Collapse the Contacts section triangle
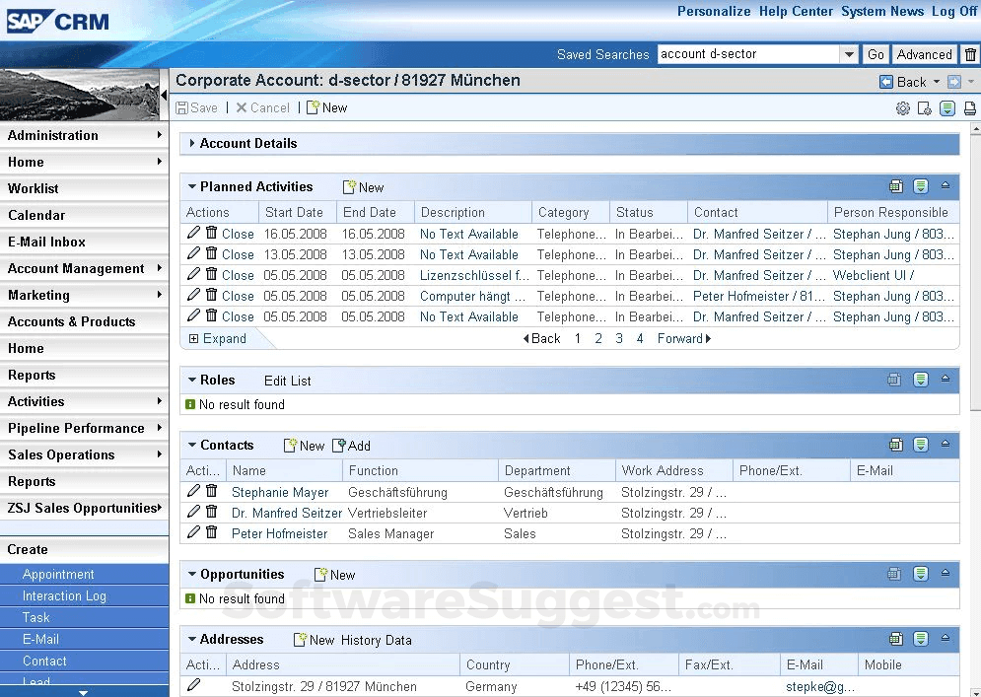Viewport: 981px width, 697px height. 192,445
